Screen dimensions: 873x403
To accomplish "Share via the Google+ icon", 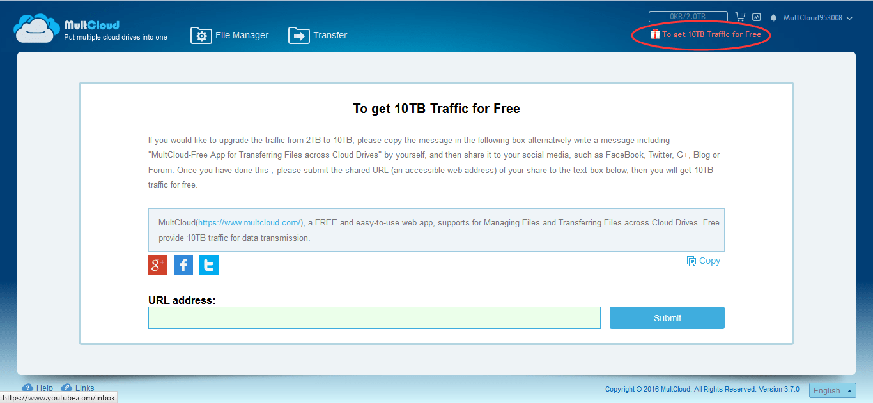I will point(158,265).
